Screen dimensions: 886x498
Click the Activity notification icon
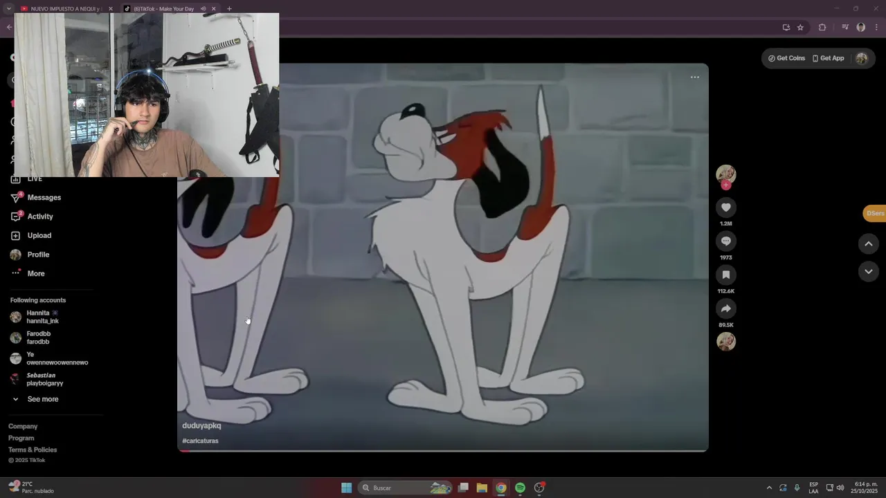point(15,216)
